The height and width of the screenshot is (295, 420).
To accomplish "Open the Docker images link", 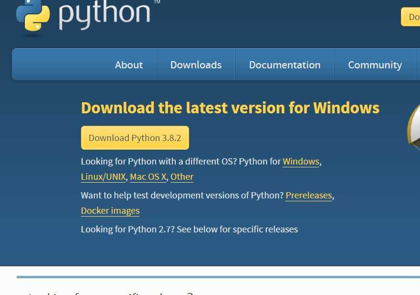I will click(110, 211).
